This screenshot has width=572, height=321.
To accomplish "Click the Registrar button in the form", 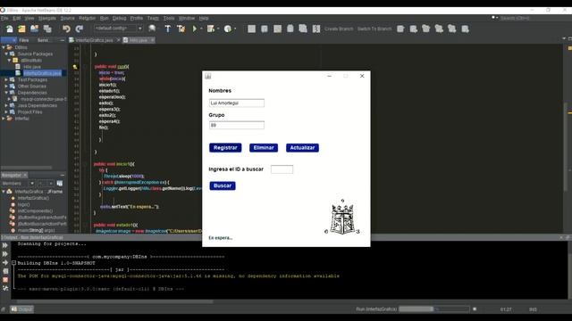I will click(x=225, y=148).
